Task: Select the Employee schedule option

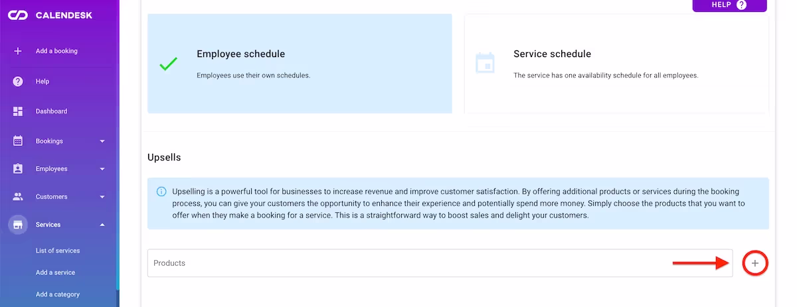Action: pyautogui.click(x=300, y=64)
